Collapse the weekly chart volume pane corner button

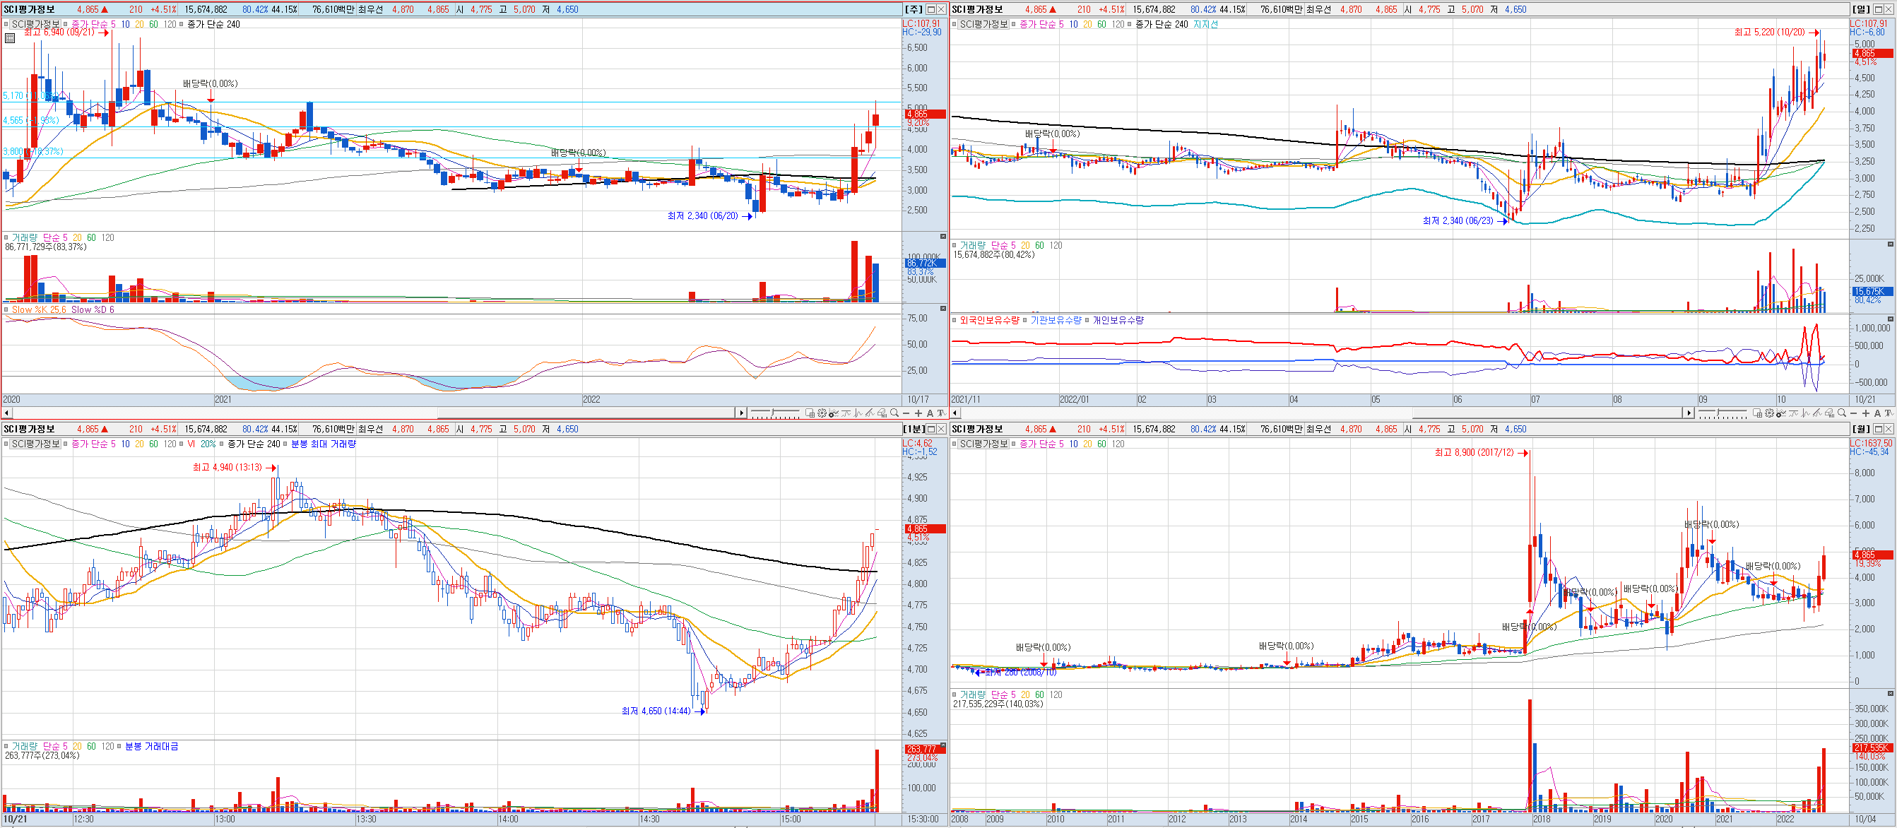(942, 237)
